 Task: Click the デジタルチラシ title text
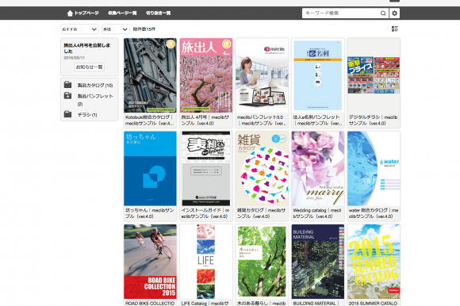(x=374, y=120)
